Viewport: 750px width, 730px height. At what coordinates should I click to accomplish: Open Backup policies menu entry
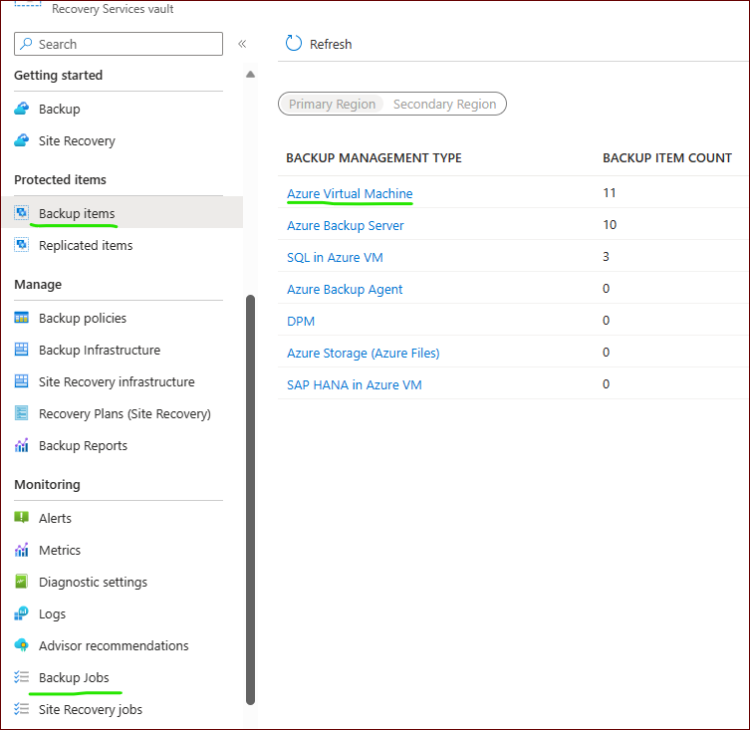pos(83,318)
